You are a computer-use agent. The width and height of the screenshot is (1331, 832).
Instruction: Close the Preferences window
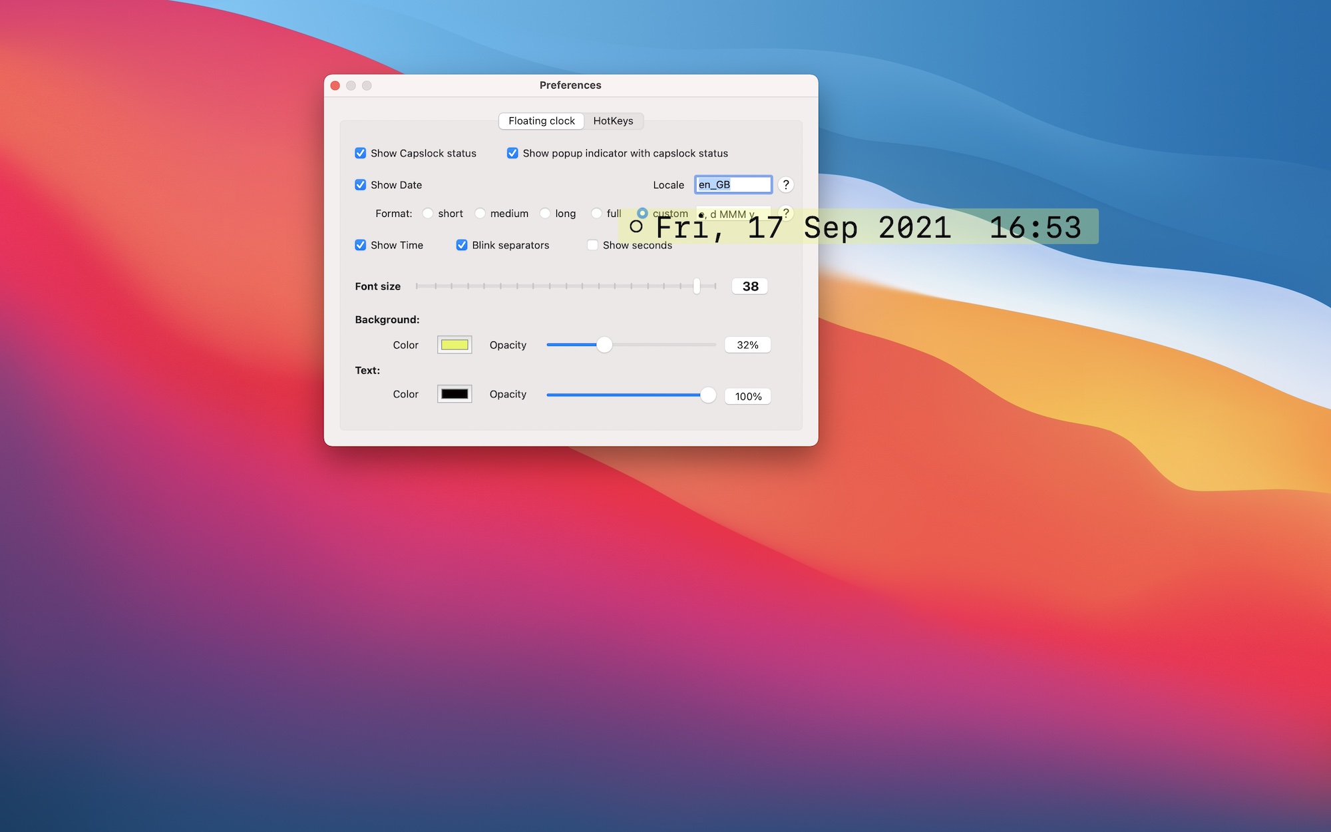335,85
